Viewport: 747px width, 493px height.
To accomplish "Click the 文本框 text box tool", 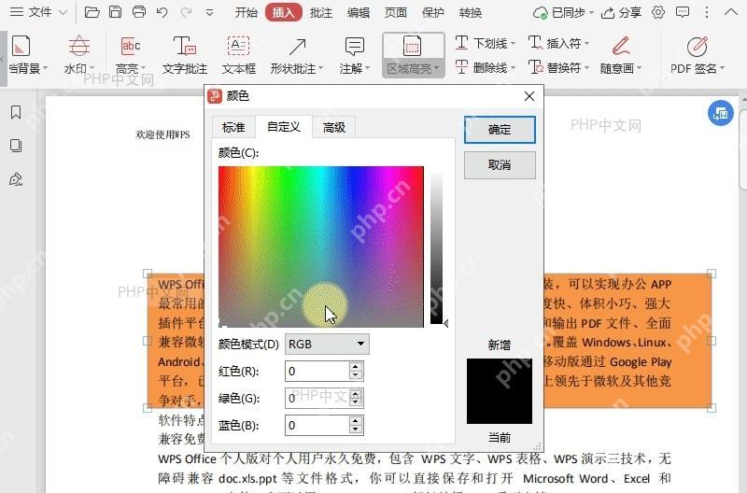I will [239, 55].
